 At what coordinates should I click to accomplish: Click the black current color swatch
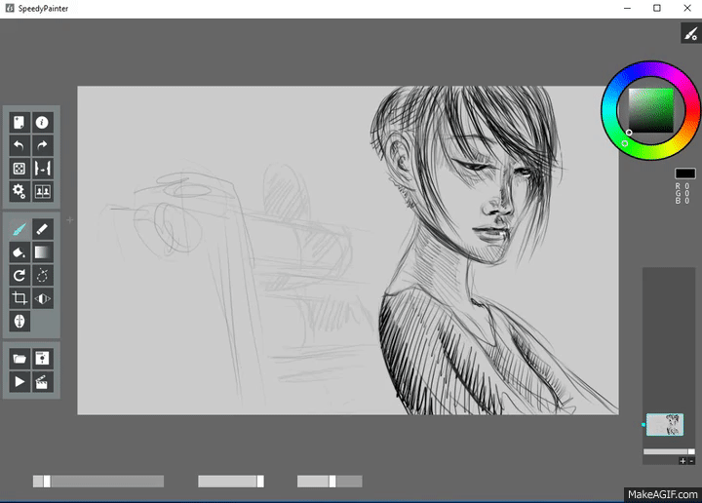tap(684, 174)
